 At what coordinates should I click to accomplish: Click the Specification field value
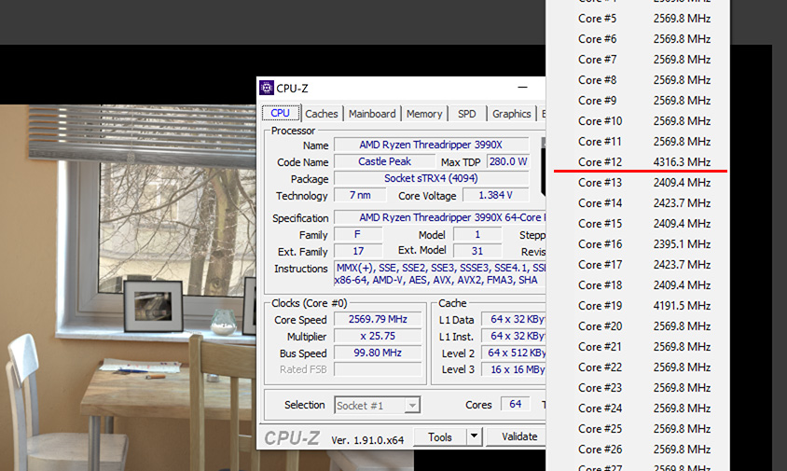pyautogui.click(x=440, y=217)
